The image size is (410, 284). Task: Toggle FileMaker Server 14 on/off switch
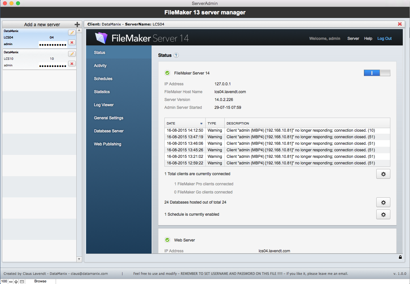(x=377, y=73)
